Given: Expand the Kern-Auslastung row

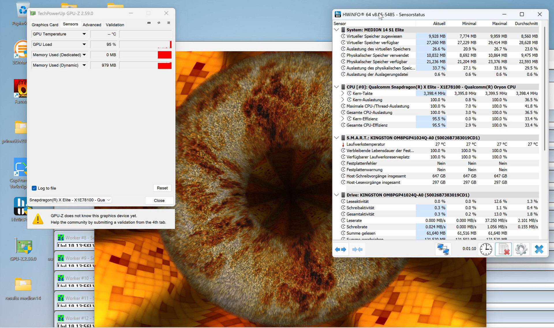Looking at the screenshot, I should tap(342, 100).
